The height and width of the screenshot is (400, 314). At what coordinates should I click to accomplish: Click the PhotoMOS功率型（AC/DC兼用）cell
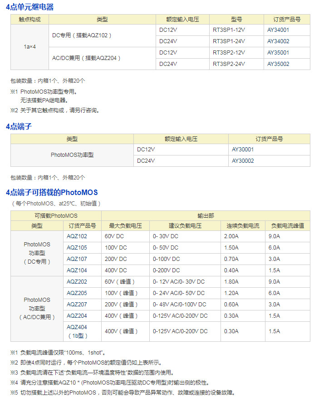37,309
